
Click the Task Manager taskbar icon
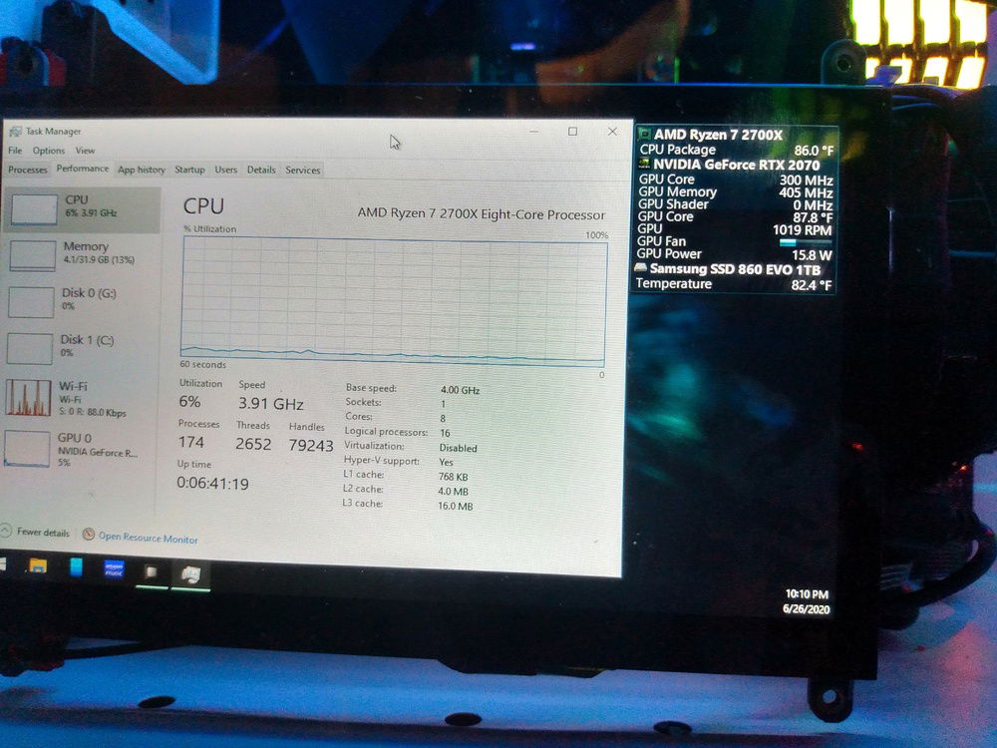point(189,572)
